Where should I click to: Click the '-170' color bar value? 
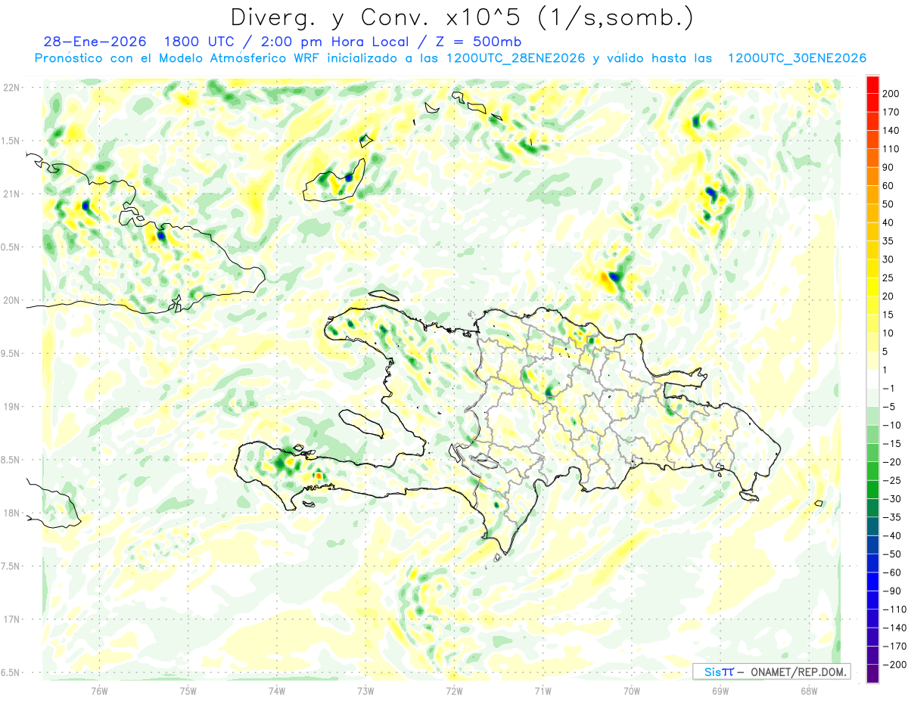pyautogui.click(x=894, y=647)
